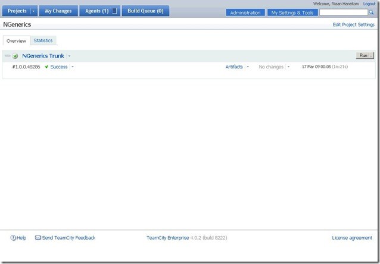Click the build date 17 Mar 09 00:05

316,67
